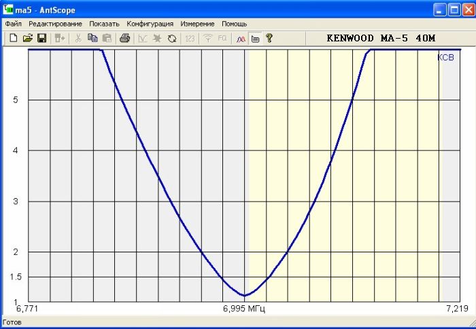Open the Файл menu
Image resolution: width=476 pixels, height=329 pixels.
coord(14,24)
